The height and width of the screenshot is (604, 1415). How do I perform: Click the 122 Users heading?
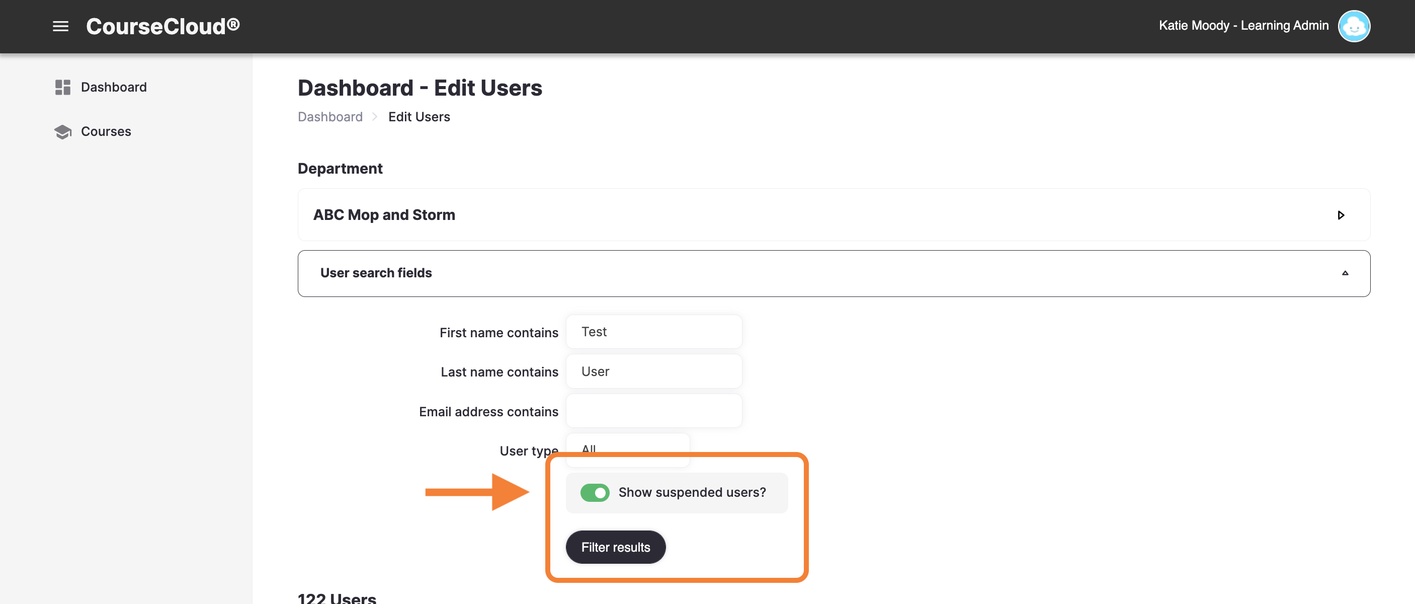(337, 597)
